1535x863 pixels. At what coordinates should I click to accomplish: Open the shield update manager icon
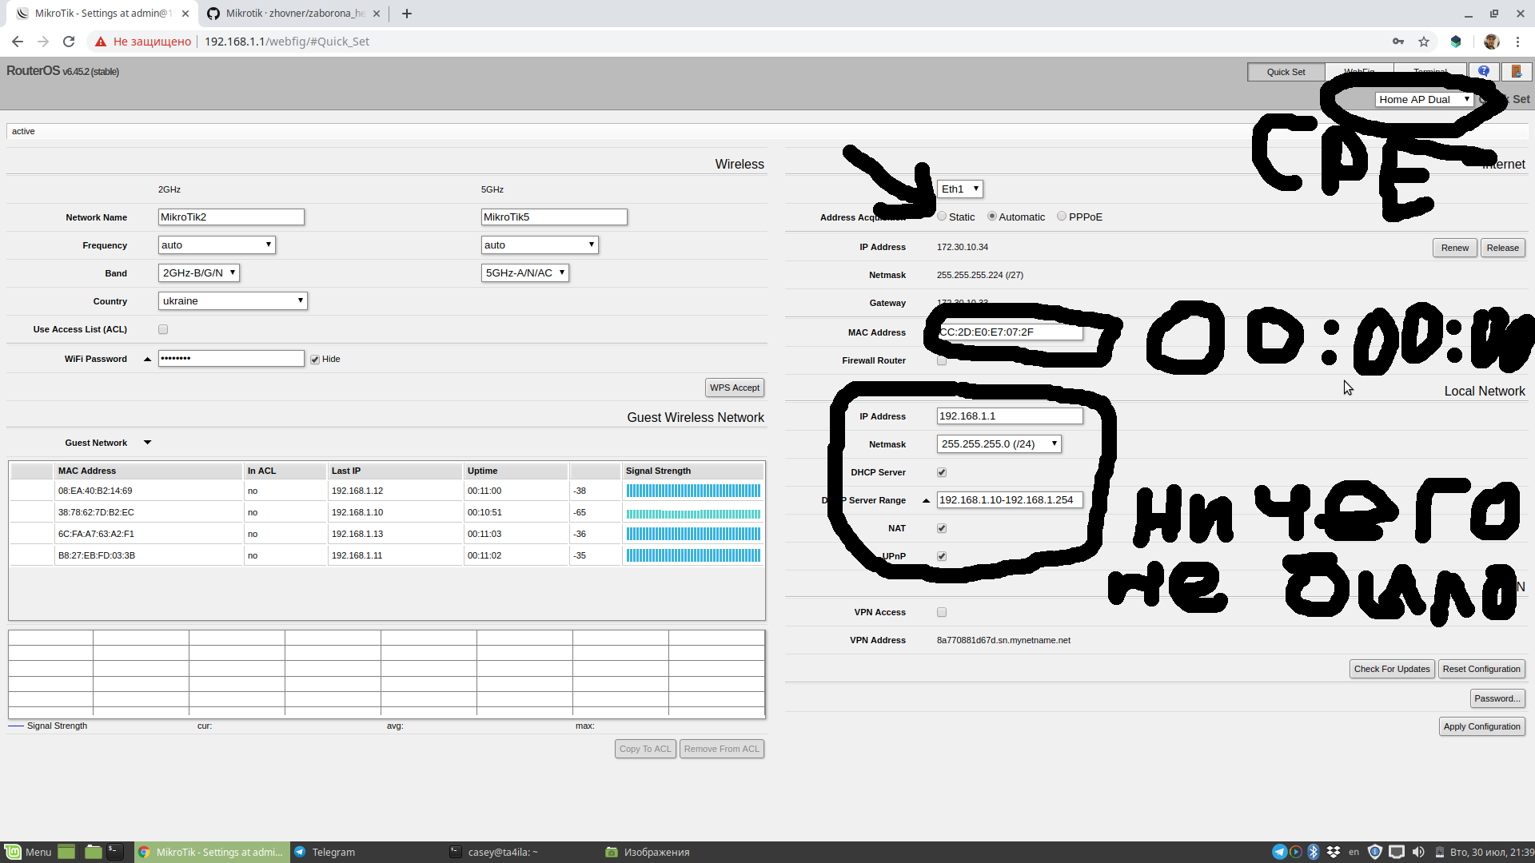[1375, 852]
